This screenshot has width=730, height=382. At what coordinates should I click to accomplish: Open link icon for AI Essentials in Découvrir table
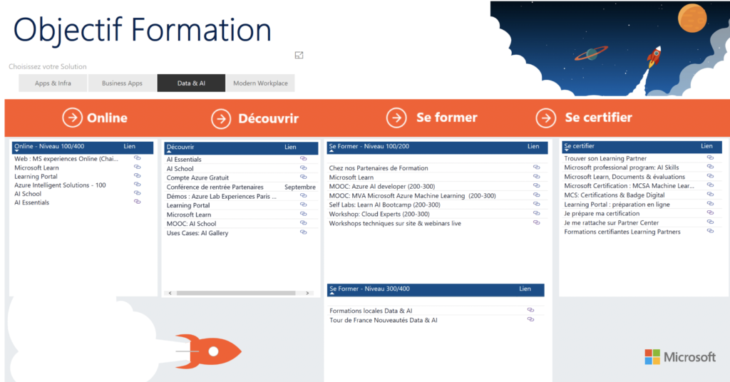point(304,159)
